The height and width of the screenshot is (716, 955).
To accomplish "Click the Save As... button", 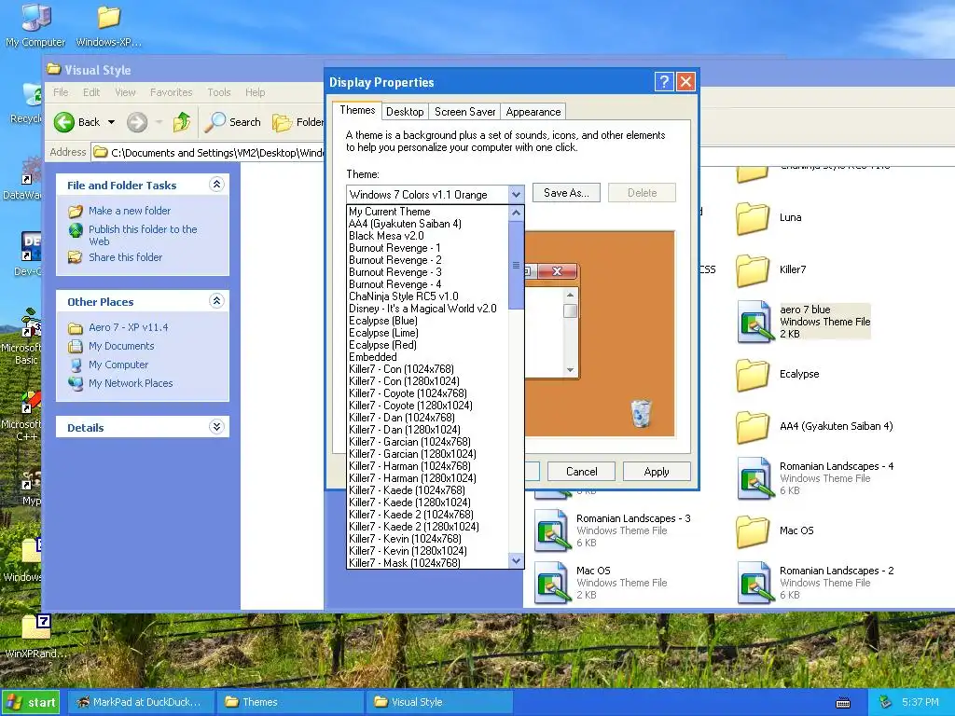I will coord(566,193).
